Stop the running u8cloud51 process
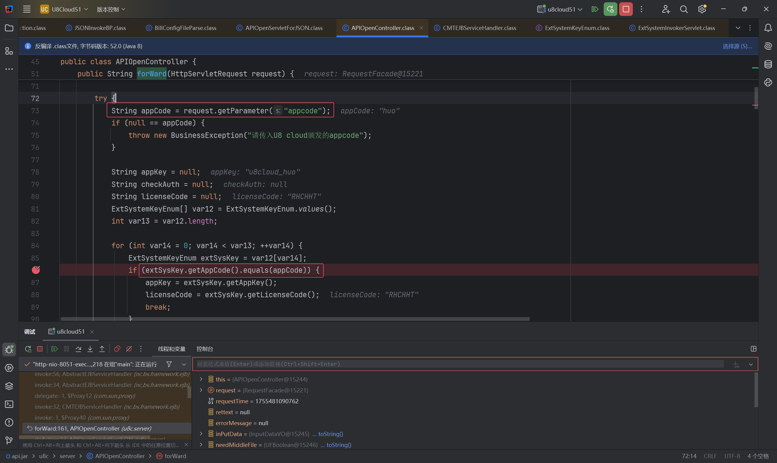The height and width of the screenshot is (463, 777). [626, 9]
